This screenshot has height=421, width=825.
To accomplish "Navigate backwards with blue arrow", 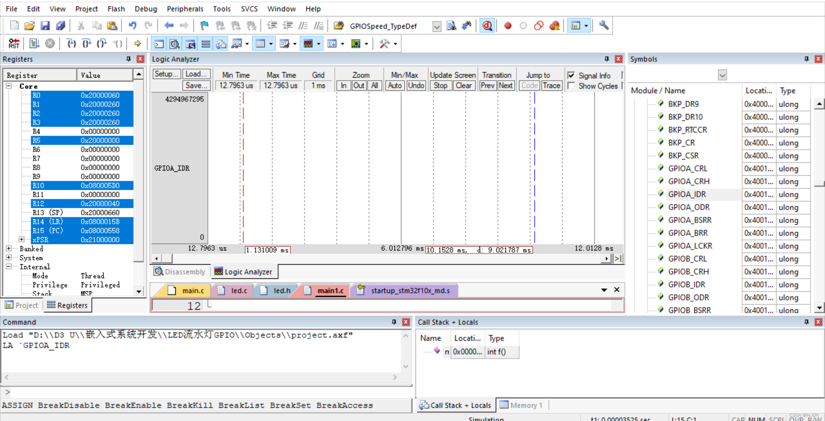I will click(169, 26).
